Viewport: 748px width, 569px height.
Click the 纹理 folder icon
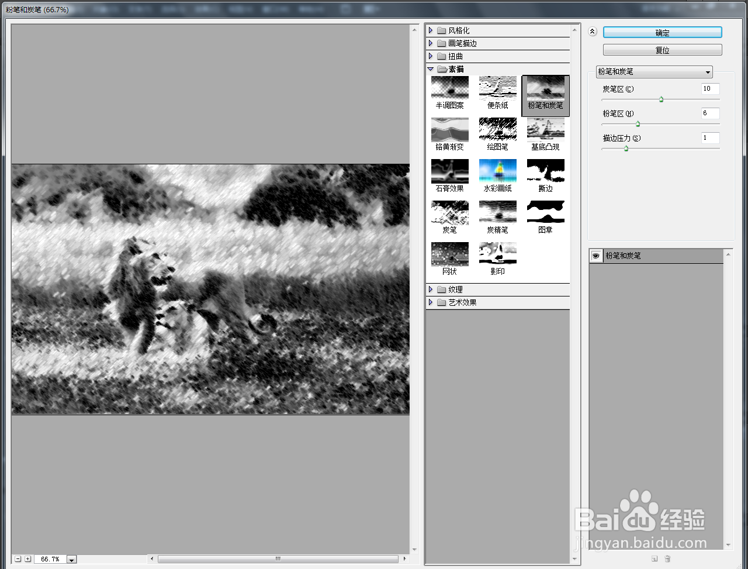pyautogui.click(x=441, y=289)
